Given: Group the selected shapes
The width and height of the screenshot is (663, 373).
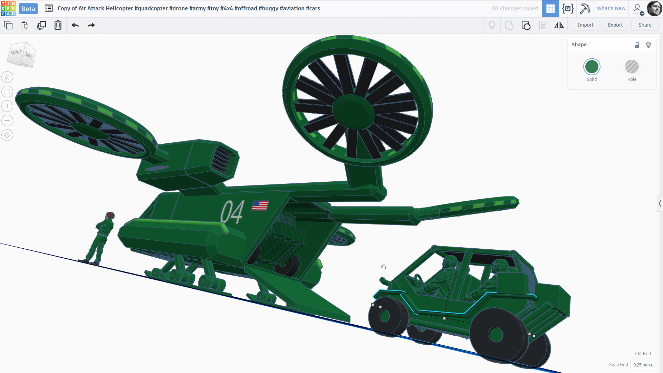Looking at the screenshot, I should [x=509, y=25].
